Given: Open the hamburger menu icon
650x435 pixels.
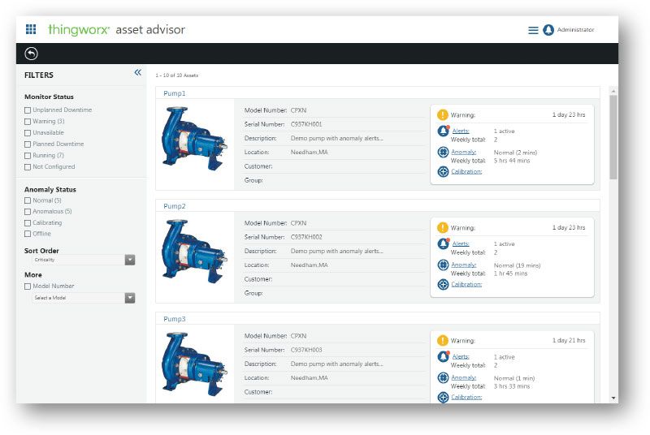Looking at the screenshot, I should (533, 30).
